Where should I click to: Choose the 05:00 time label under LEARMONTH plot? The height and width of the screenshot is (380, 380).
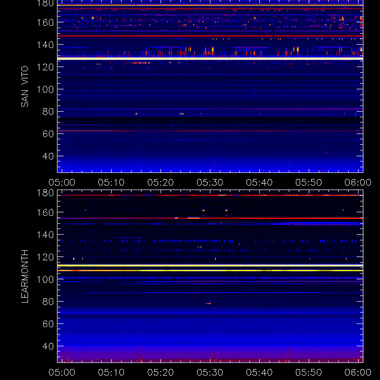tap(62, 372)
